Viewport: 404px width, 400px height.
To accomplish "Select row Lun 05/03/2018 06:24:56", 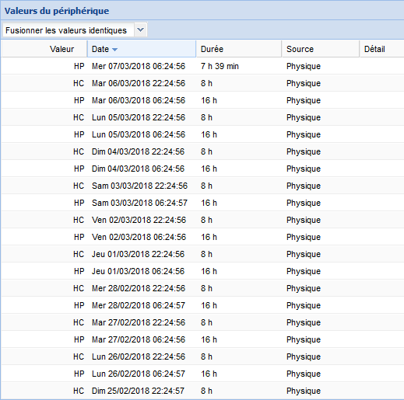I will pos(202,134).
